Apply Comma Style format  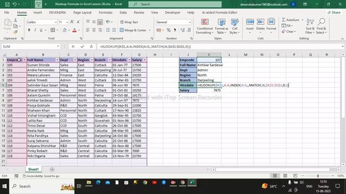tap(175, 30)
